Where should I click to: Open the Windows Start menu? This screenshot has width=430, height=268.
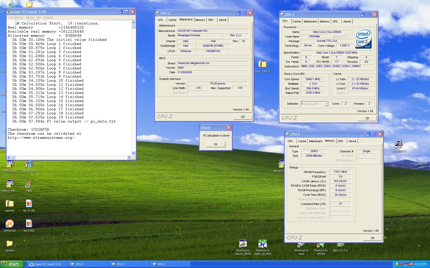point(12,264)
